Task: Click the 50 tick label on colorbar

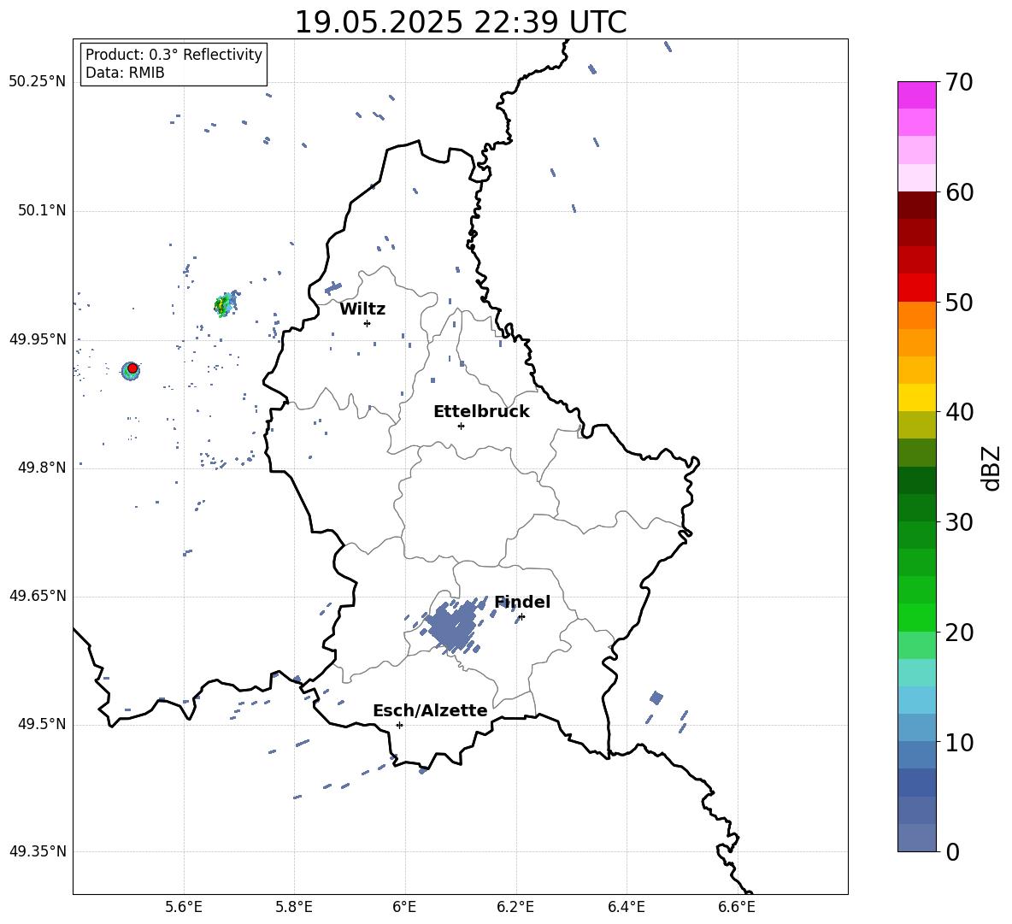Action: [959, 303]
